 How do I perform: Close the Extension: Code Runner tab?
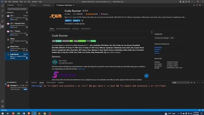point(74,5)
